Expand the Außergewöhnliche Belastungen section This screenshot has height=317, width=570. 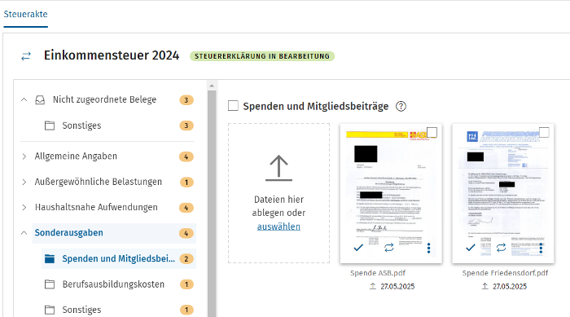(x=24, y=182)
